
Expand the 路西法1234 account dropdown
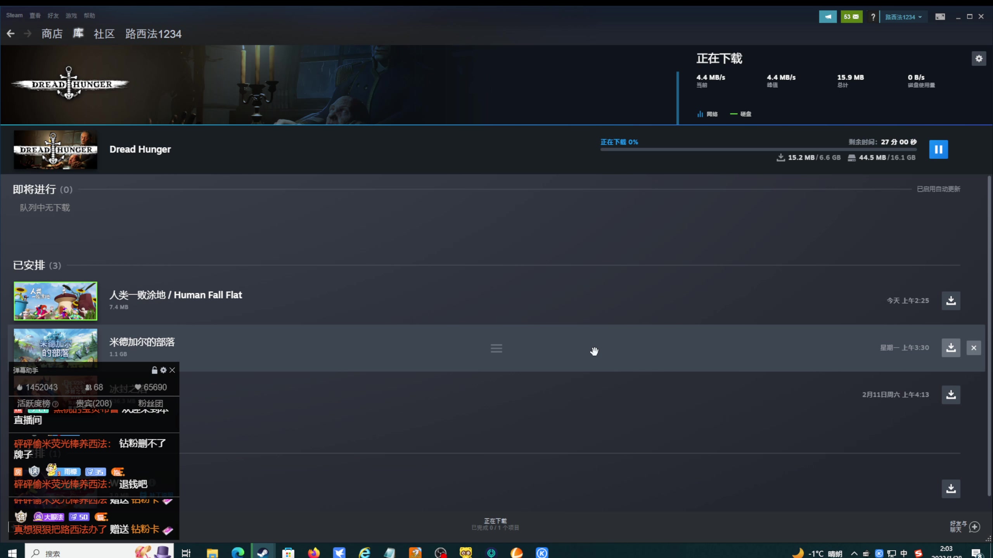point(903,17)
